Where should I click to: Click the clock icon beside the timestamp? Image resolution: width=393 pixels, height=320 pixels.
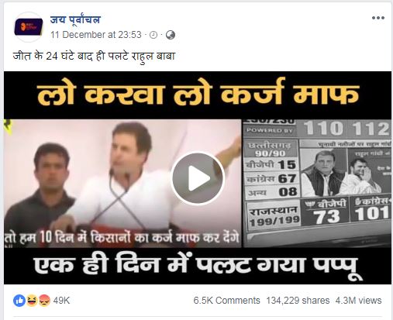tap(153, 35)
